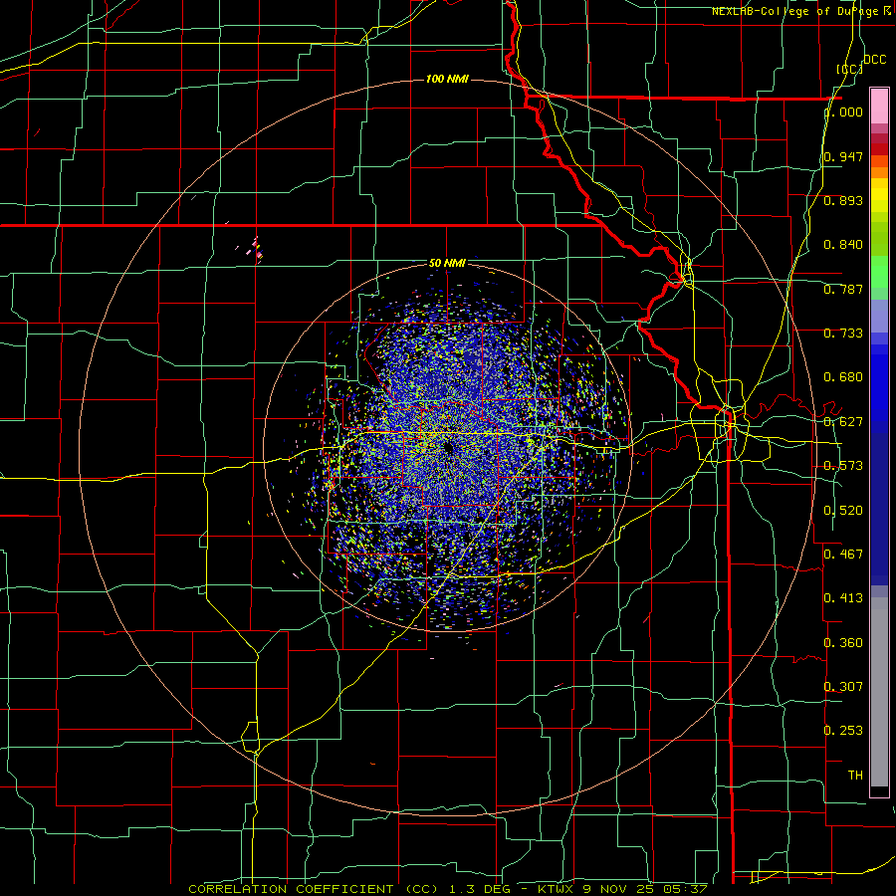
Task: Click the 0.413 scale value
Action: tap(843, 598)
